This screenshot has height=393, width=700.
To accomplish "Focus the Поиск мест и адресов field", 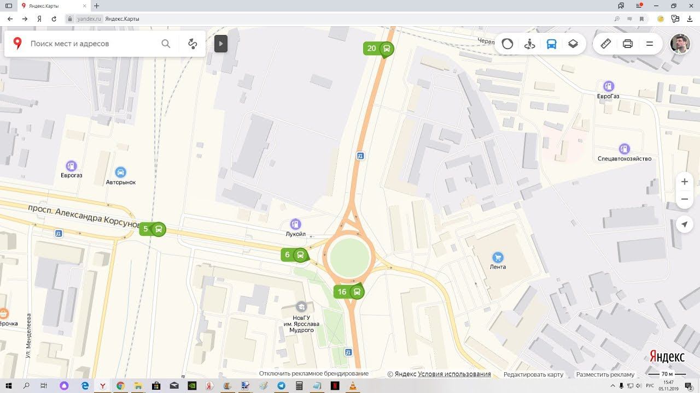I will coord(93,44).
